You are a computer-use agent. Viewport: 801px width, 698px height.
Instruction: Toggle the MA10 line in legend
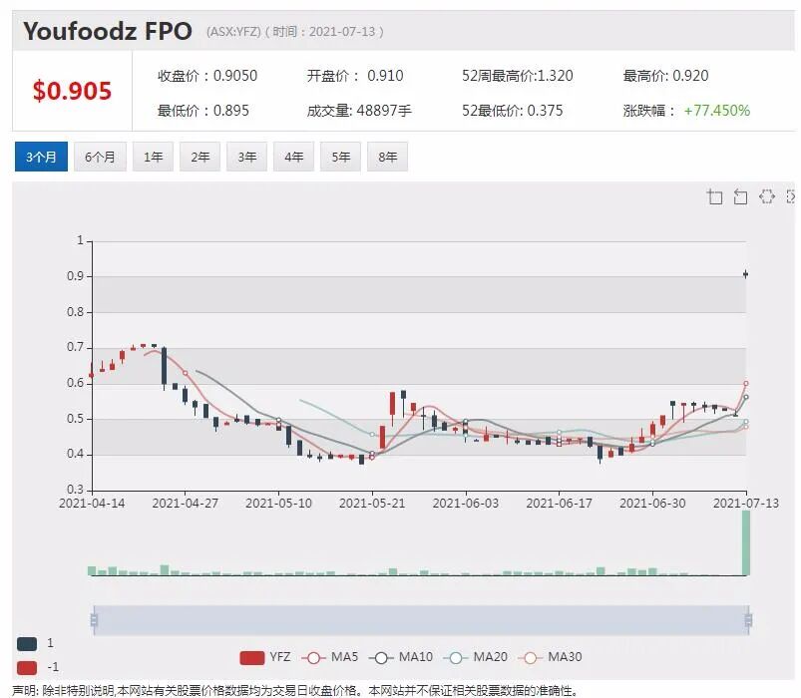(x=401, y=657)
